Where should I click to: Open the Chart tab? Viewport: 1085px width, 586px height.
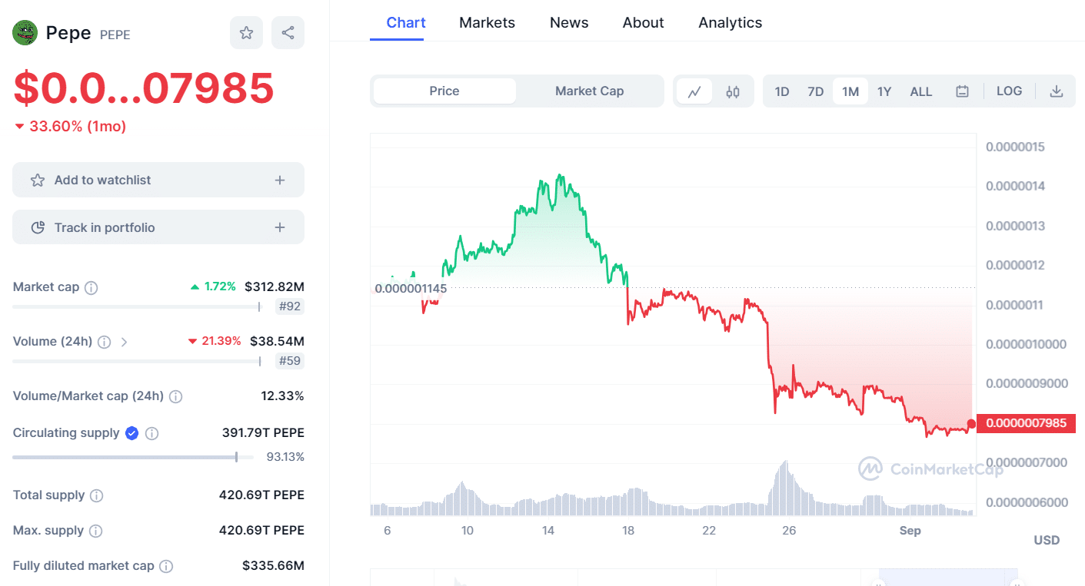click(406, 23)
